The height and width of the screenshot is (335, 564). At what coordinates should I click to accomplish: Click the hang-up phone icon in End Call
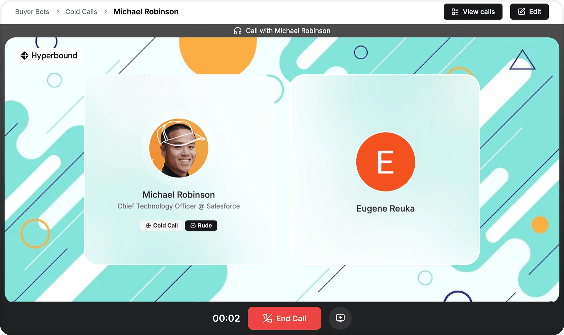[x=268, y=318]
